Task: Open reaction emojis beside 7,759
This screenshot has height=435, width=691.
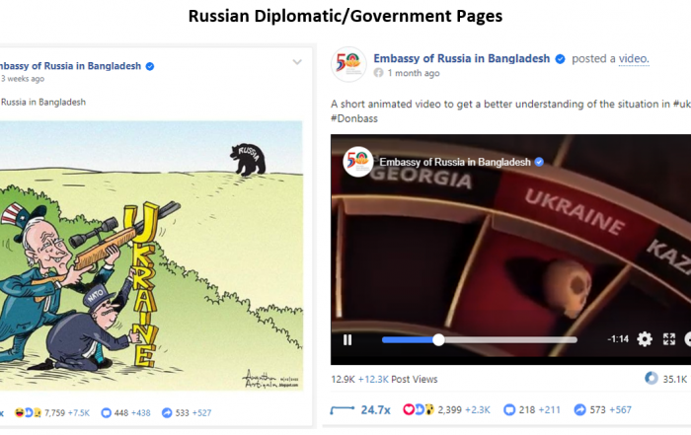Action: (x=29, y=413)
